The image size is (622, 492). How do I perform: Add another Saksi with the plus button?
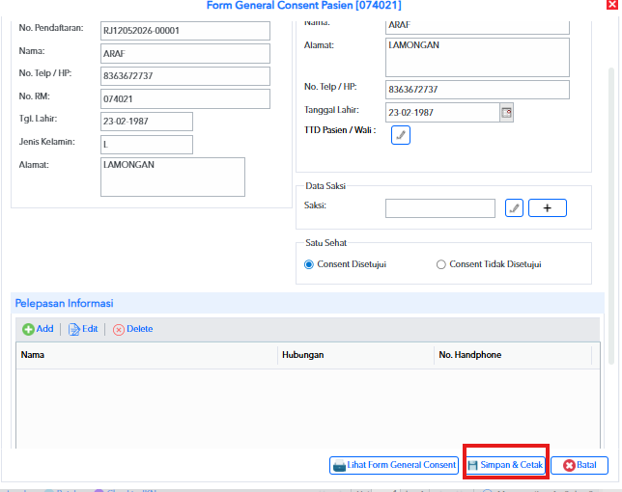point(548,208)
